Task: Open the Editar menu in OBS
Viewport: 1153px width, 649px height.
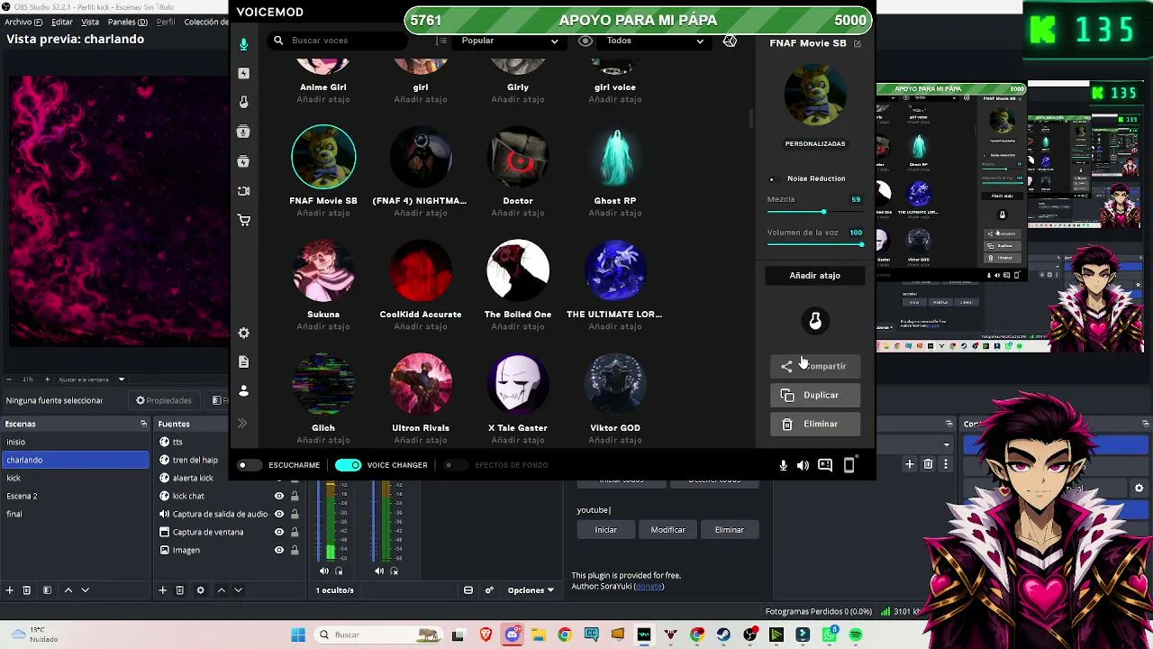Action: pyautogui.click(x=62, y=22)
